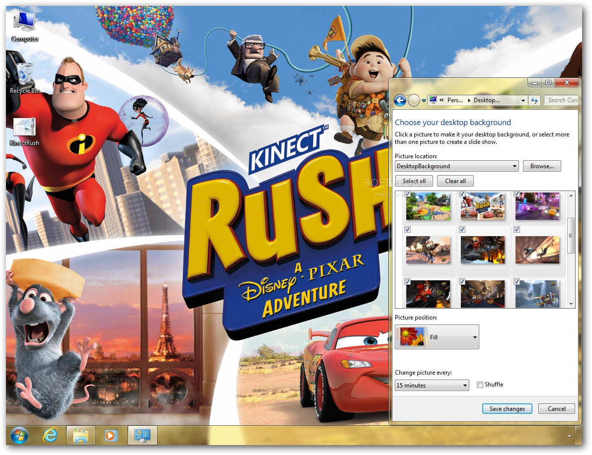592x455 pixels.
Task: Uncheck the Mr. Incredible red suit wallpaper checkbox
Action: pos(407,281)
